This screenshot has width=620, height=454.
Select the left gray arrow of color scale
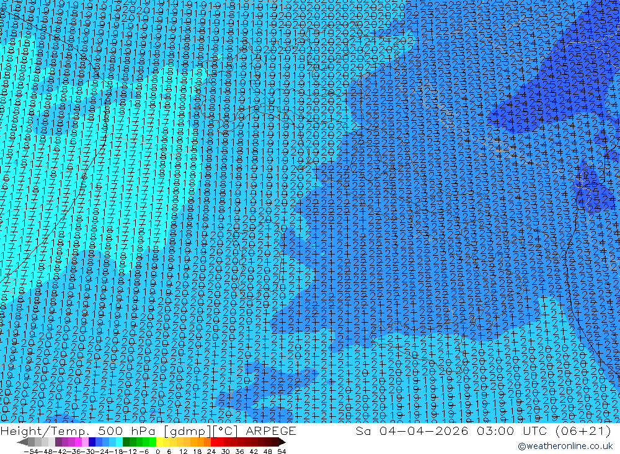pos(22,442)
